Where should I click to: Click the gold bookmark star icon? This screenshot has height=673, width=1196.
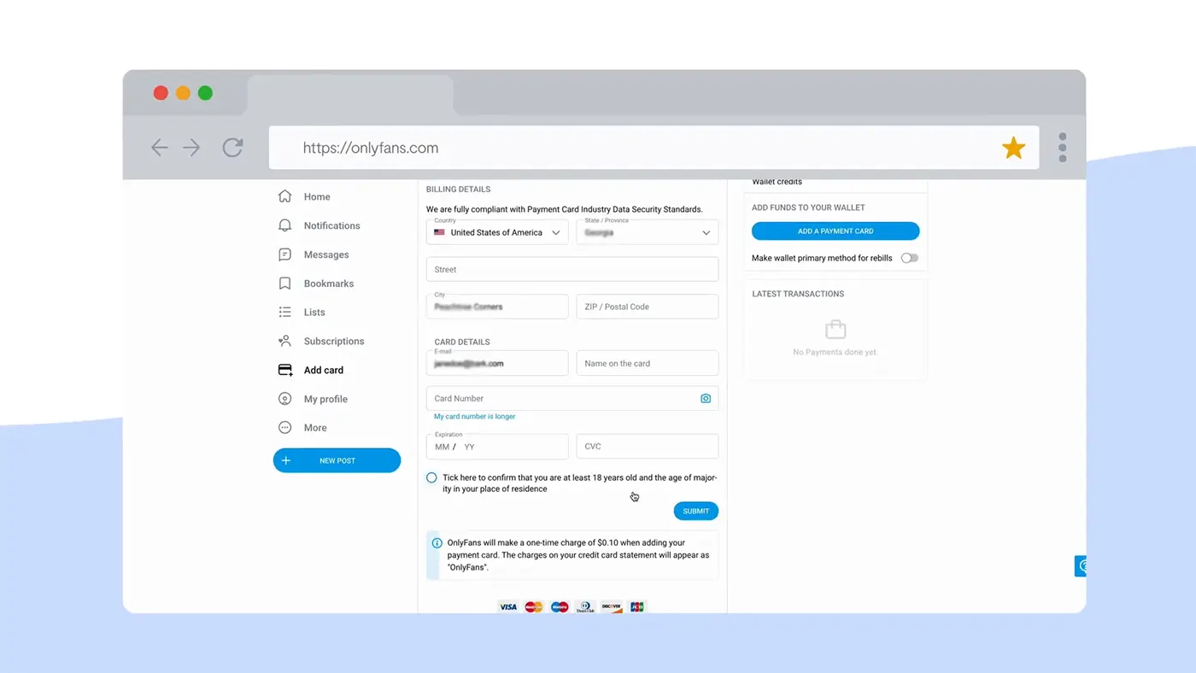tap(1013, 148)
